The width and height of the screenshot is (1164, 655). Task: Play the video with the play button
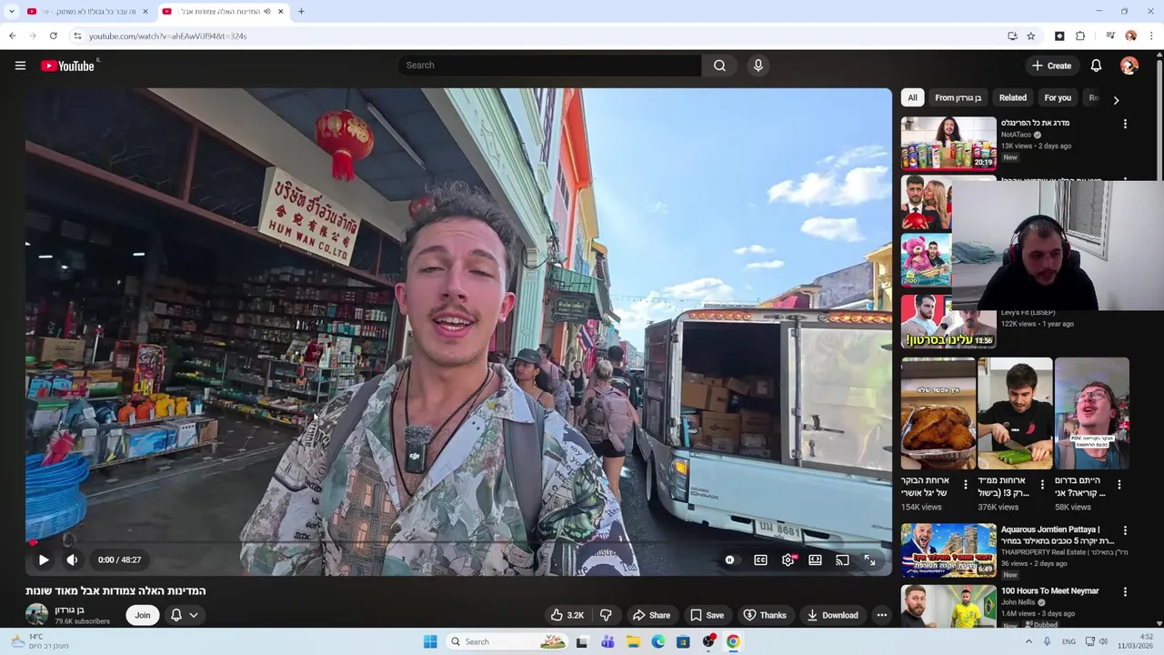[43, 559]
